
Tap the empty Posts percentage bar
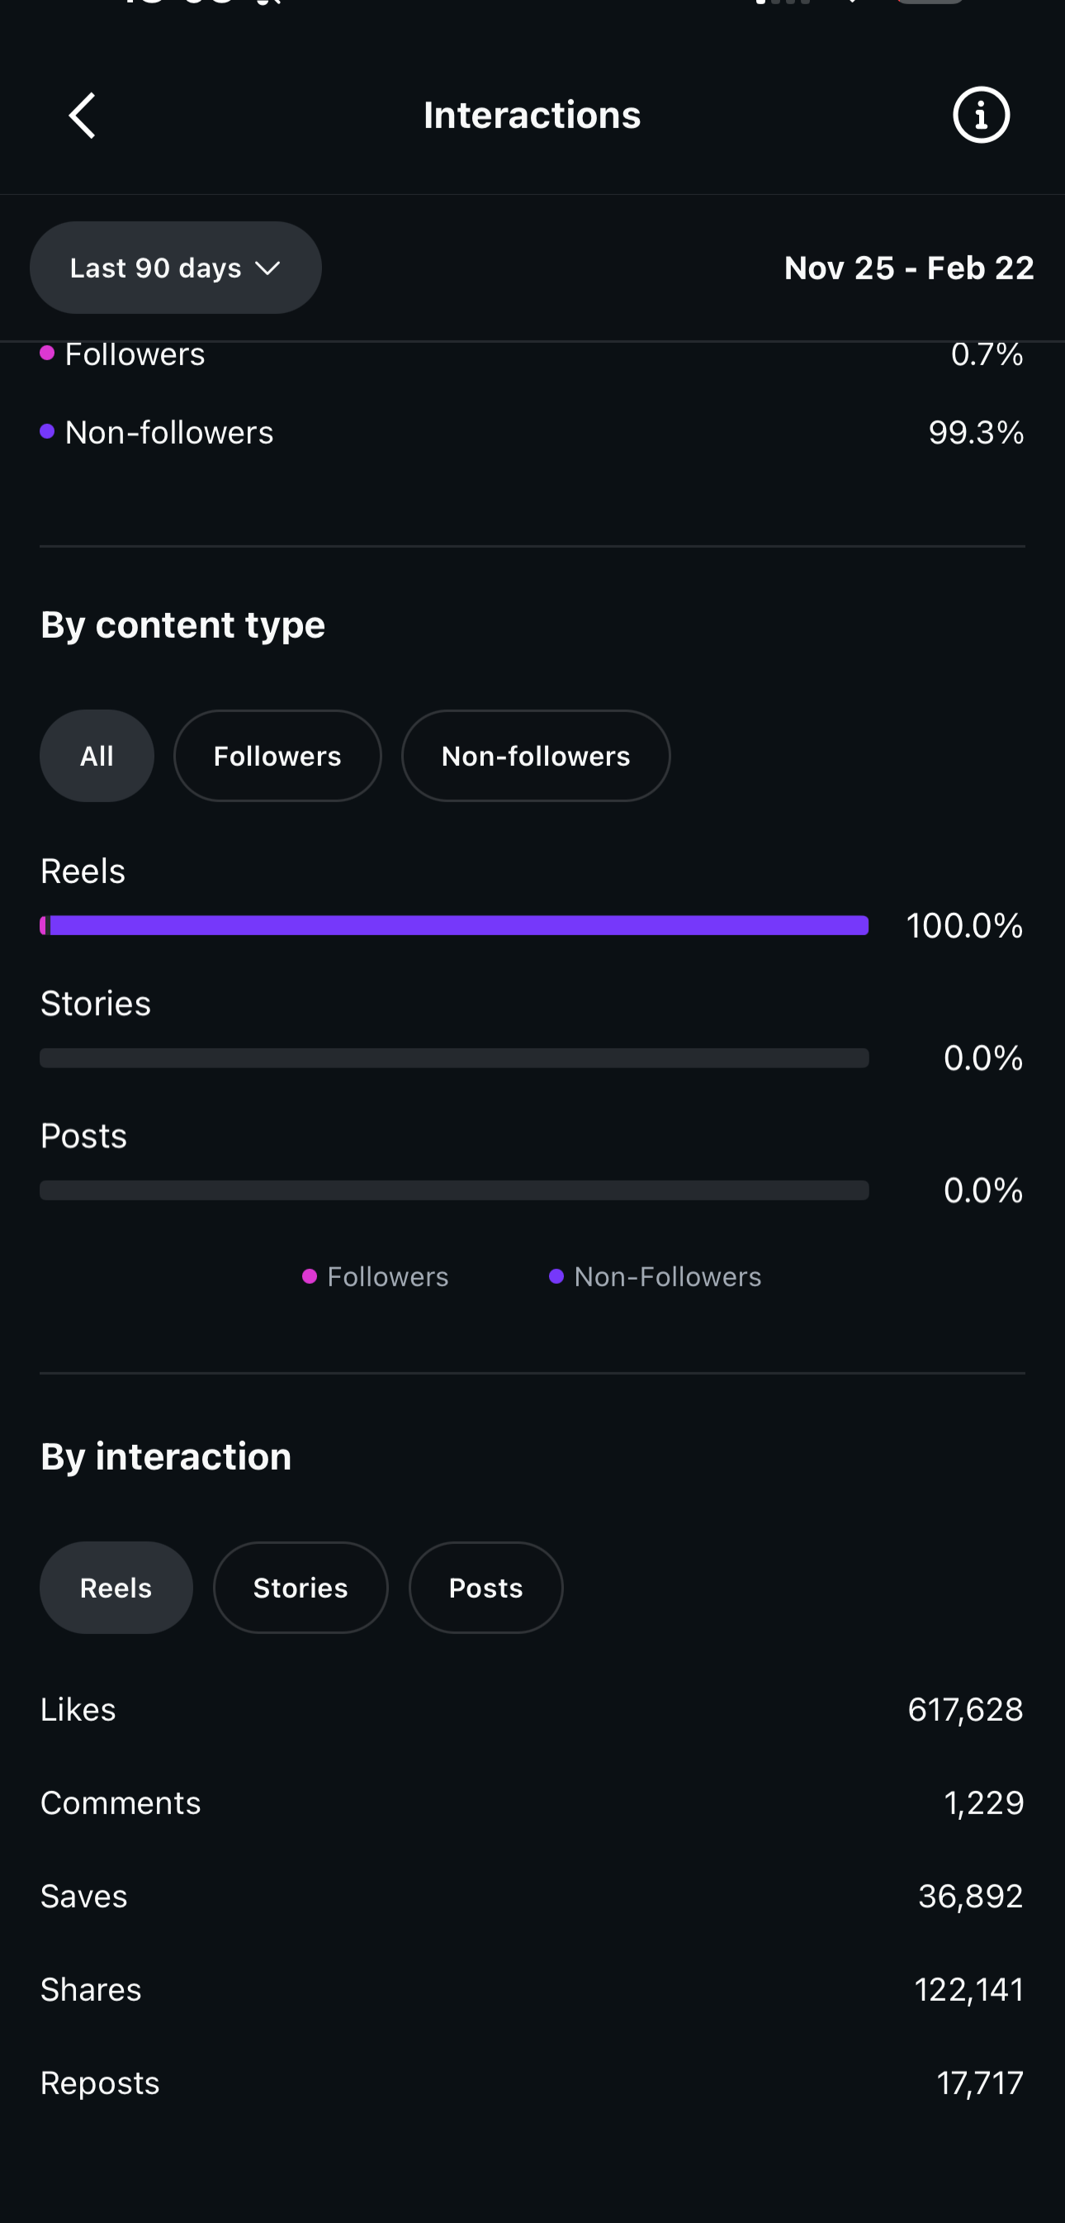[454, 1190]
